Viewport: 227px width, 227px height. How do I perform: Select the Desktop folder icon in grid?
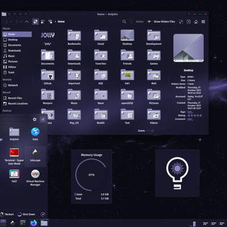click(x=127, y=35)
